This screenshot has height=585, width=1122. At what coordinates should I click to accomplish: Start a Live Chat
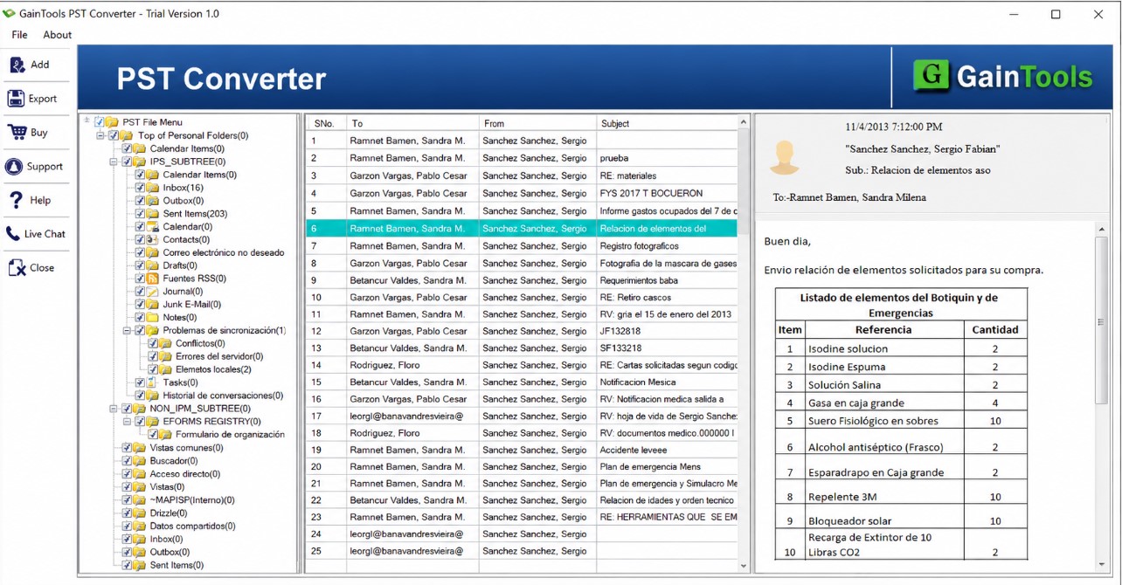tap(35, 234)
